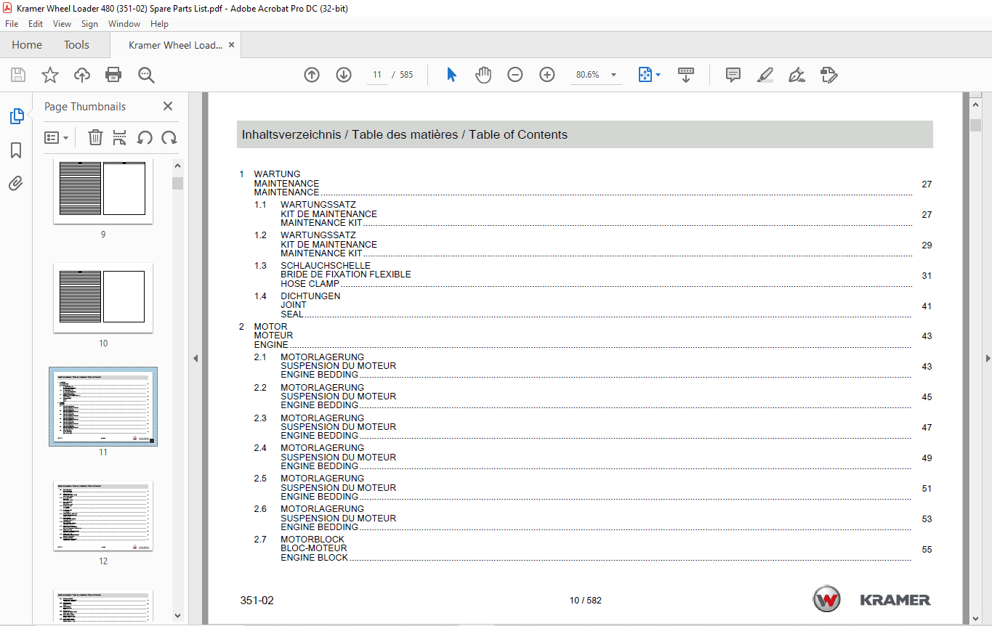The height and width of the screenshot is (626, 992).
Task: Select the Kramer Wheel Loader document tab
Action: click(x=175, y=45)
